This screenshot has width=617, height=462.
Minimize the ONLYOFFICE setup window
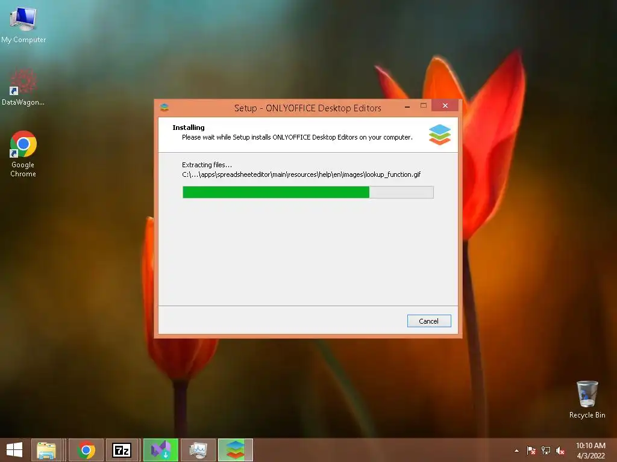(x=407, y=106)
